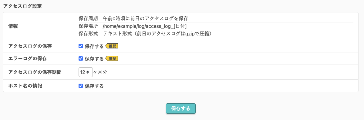
Task: Click the 保存する label for エラーログの保存
Action: point(94,58)
